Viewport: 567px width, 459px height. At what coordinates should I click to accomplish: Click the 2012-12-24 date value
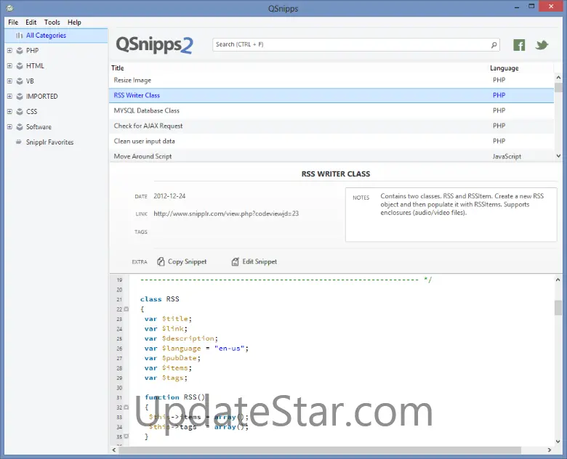click(169, 196)
